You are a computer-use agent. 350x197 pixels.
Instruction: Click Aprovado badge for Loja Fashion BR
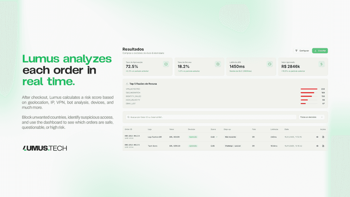click(193, 137)
